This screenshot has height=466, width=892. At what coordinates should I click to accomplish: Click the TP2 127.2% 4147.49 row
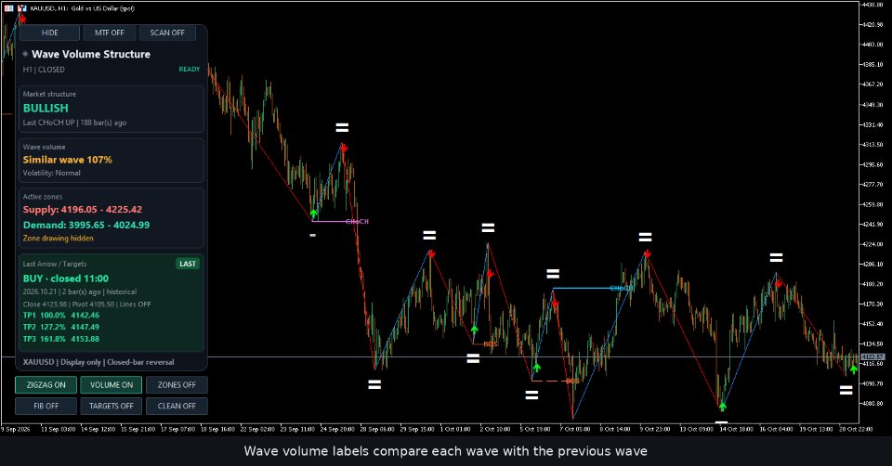click(x=61, y=327)
